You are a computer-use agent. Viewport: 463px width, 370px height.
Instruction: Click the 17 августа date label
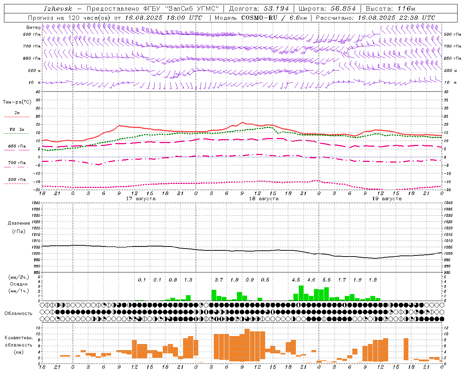click(x=141, y=199)
